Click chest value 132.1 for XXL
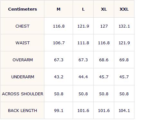This screenshot has width=156, height=120. coord(124,26)
